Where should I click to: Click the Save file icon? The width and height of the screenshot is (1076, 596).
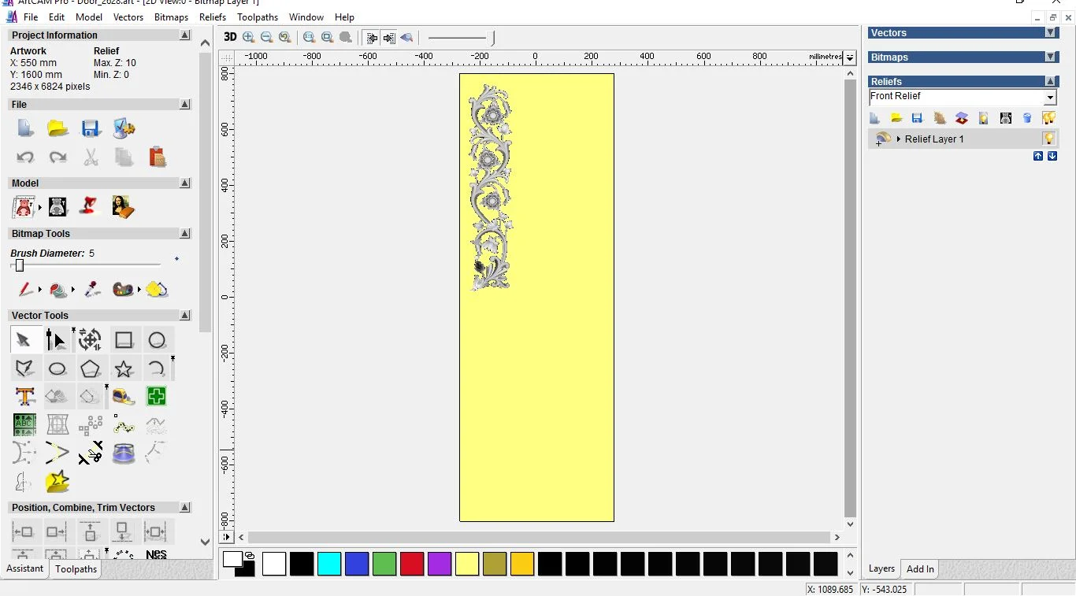point(91,128)
